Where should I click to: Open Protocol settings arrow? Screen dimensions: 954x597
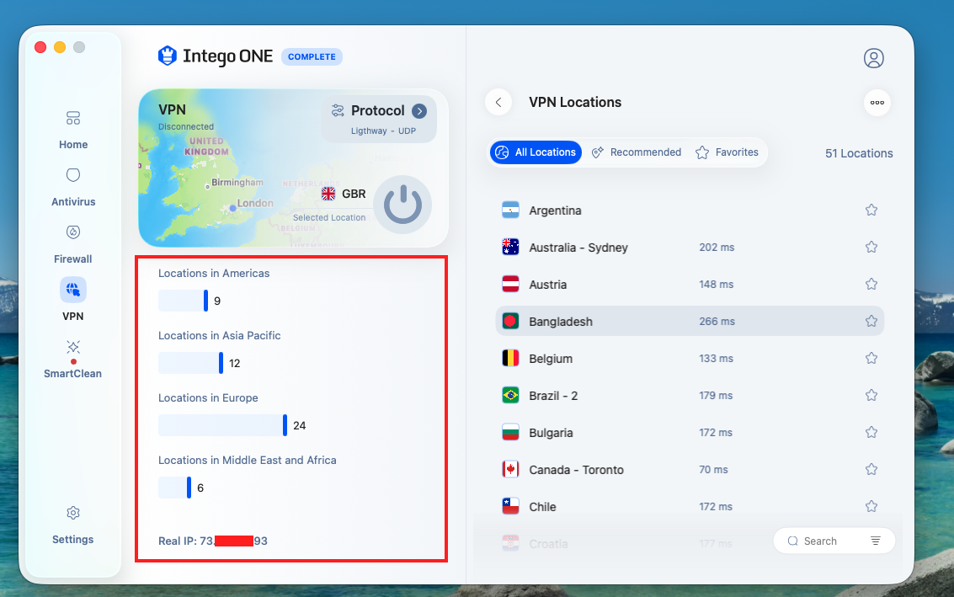pos(419,111)
